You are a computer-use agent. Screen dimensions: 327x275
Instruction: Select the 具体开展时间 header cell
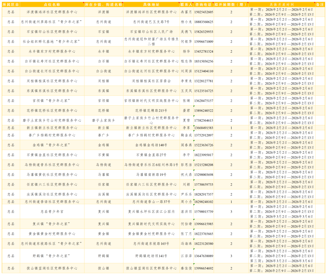(x=282, y=5)
